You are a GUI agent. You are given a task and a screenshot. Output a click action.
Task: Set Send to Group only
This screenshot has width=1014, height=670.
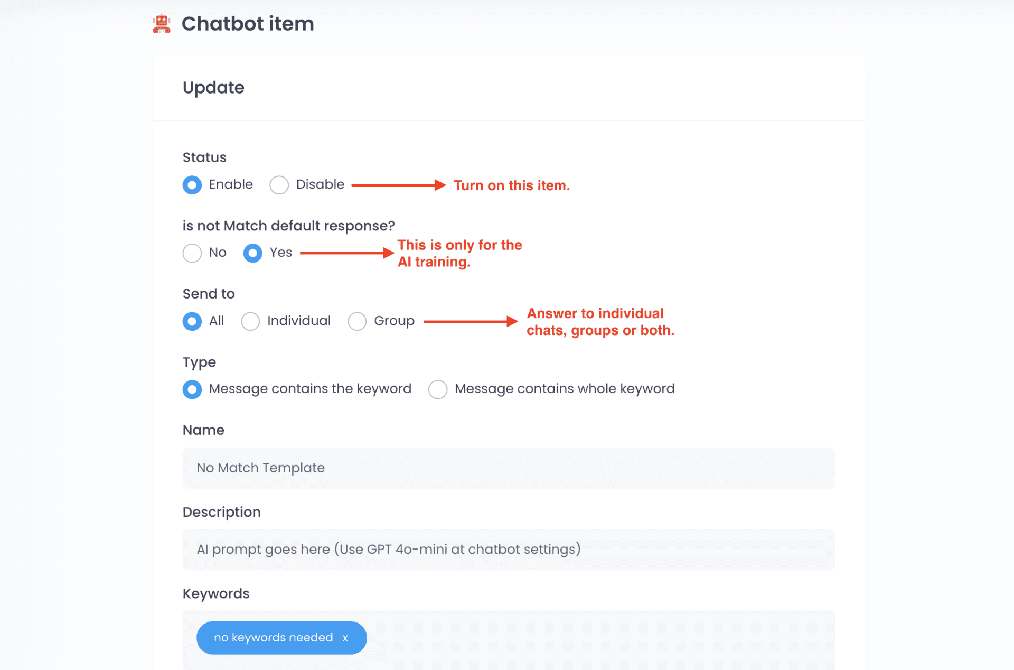pyautogui.click(x=357, y=321)
